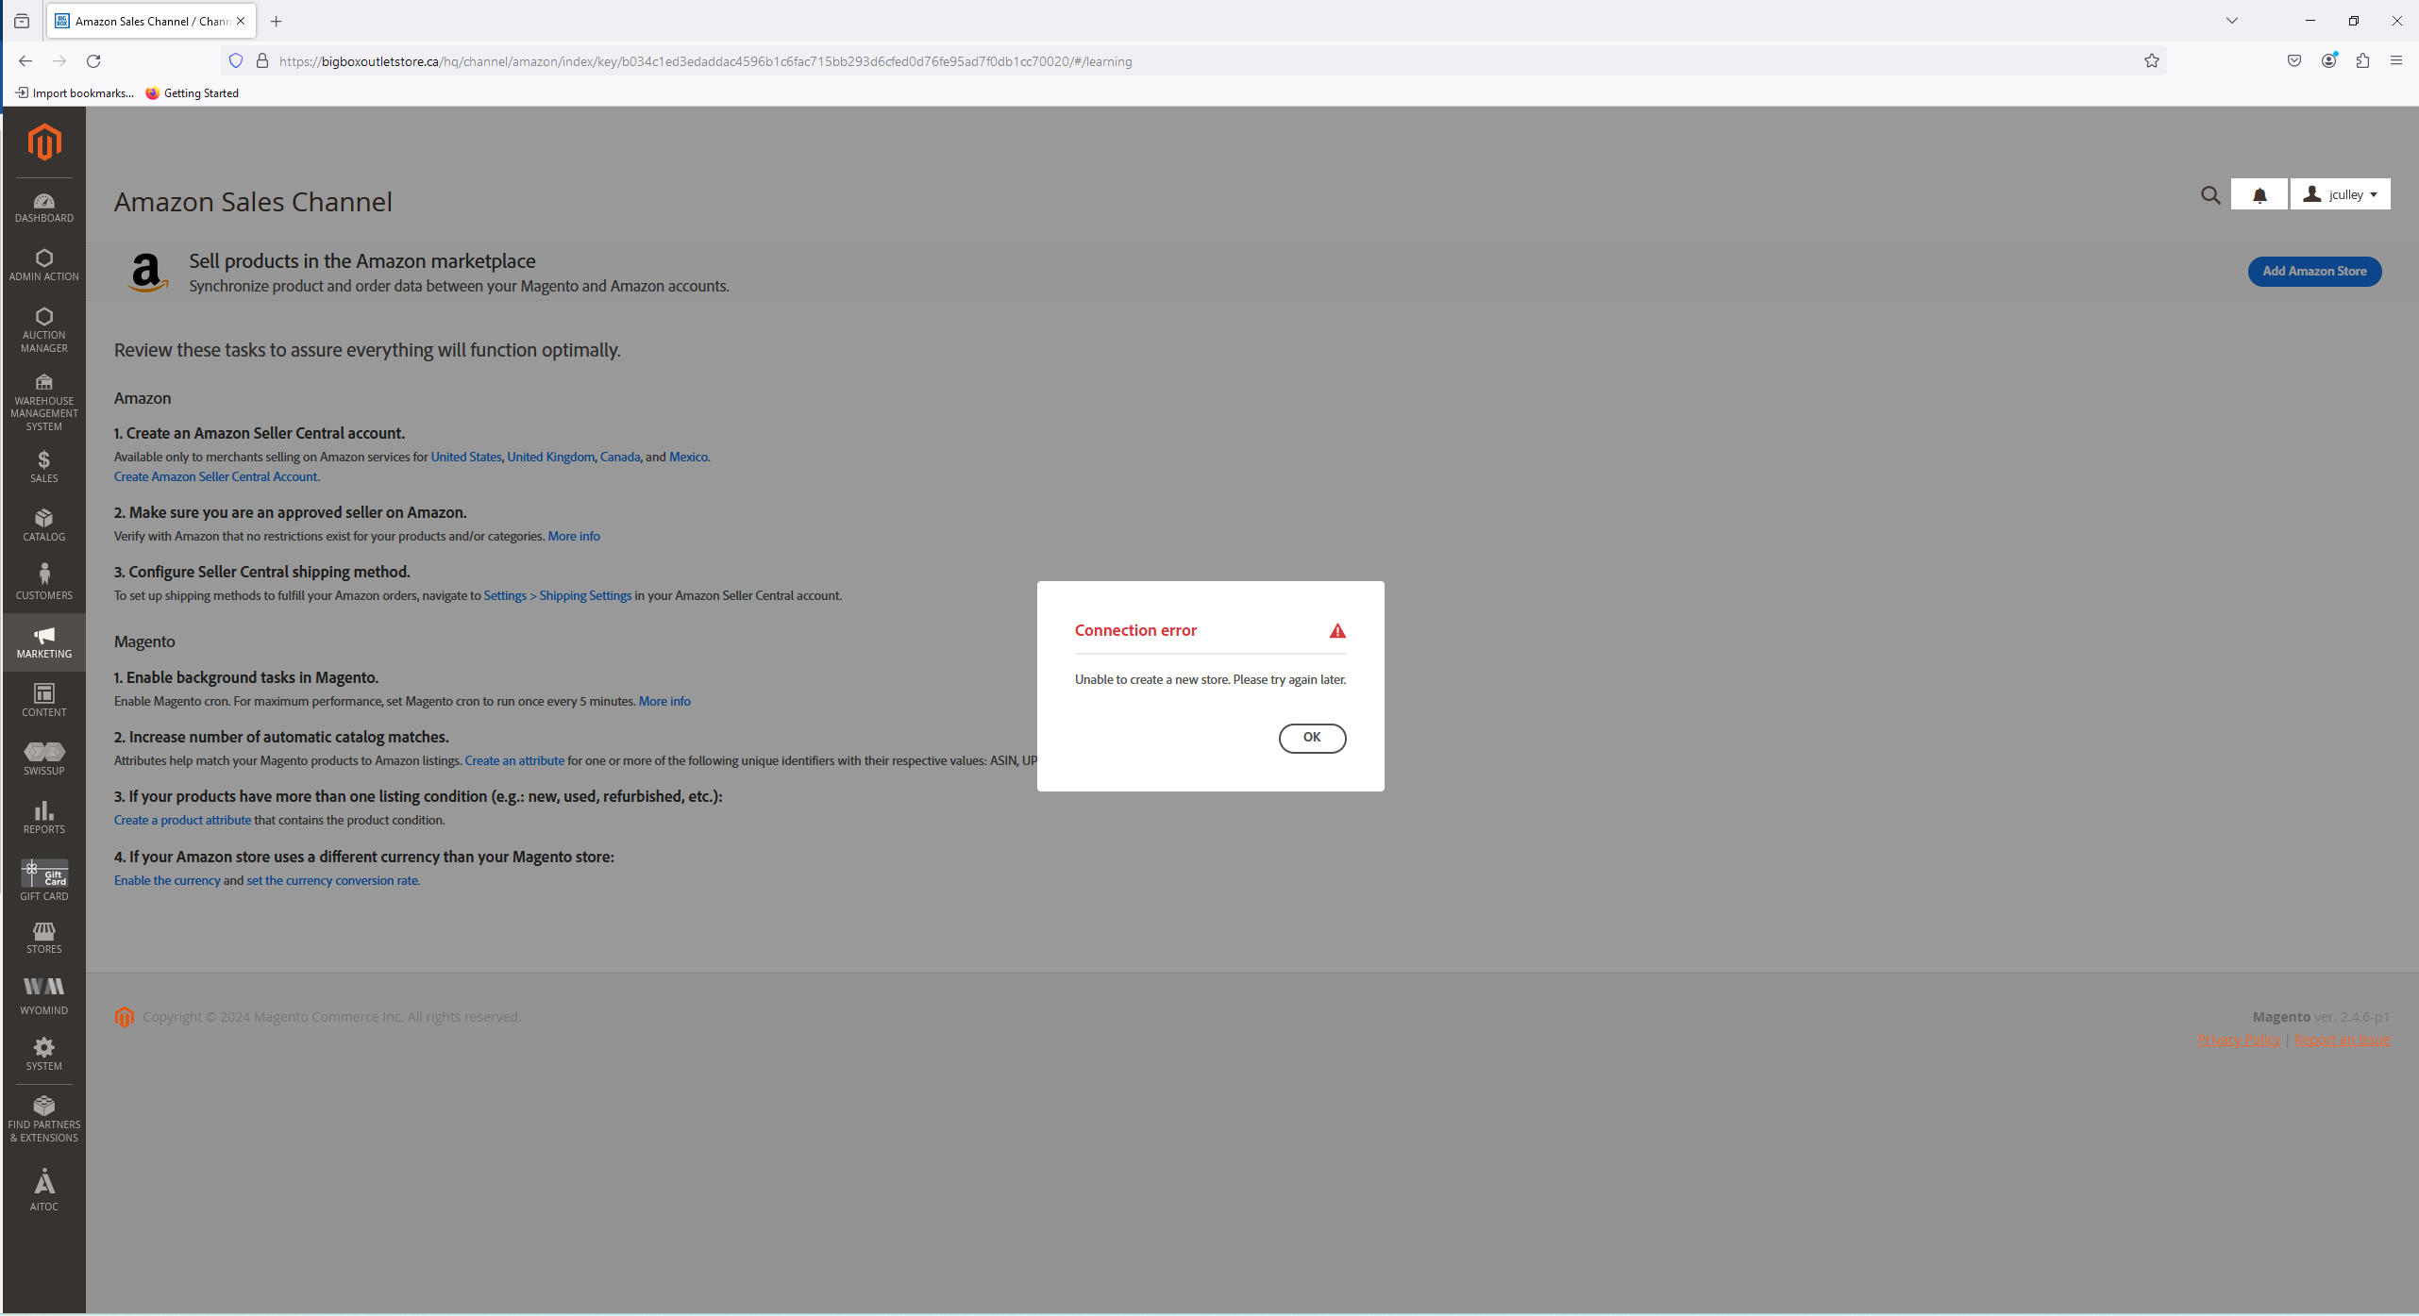Click the admin search magnifier icon
This screenshot has height=1316, width=2419.
point(2210,195)
